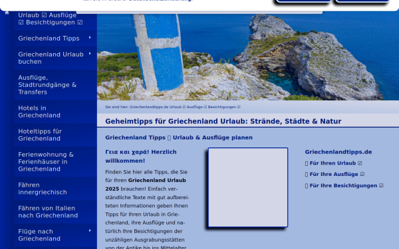The width and height of the screenshot is (399, 249).
Task: Select Fähren innergriechisch menu entry
Action: [55, 189]
